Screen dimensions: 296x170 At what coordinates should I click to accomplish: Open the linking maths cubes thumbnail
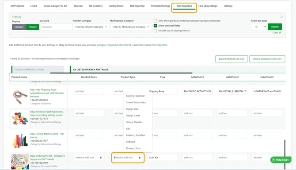[20, 140]
